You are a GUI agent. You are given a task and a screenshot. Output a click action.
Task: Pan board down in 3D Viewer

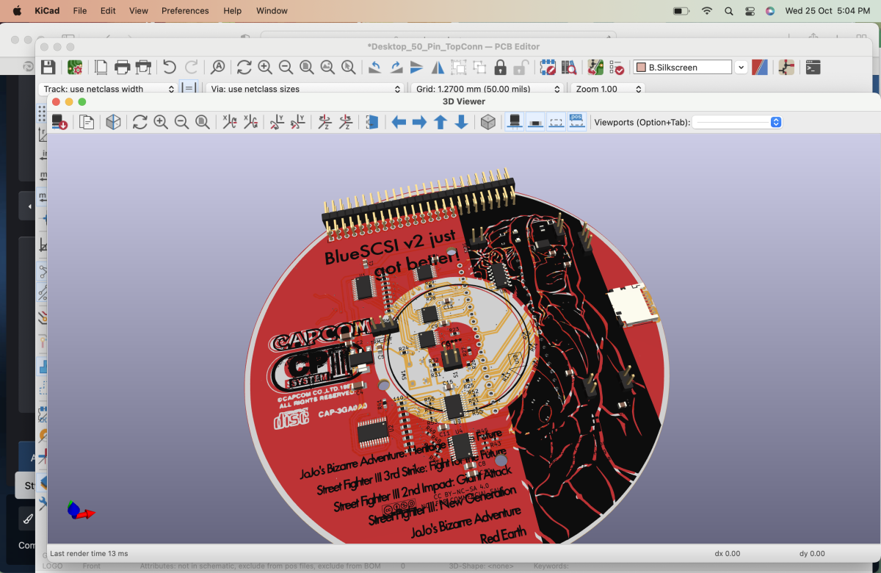coord(461,123)
